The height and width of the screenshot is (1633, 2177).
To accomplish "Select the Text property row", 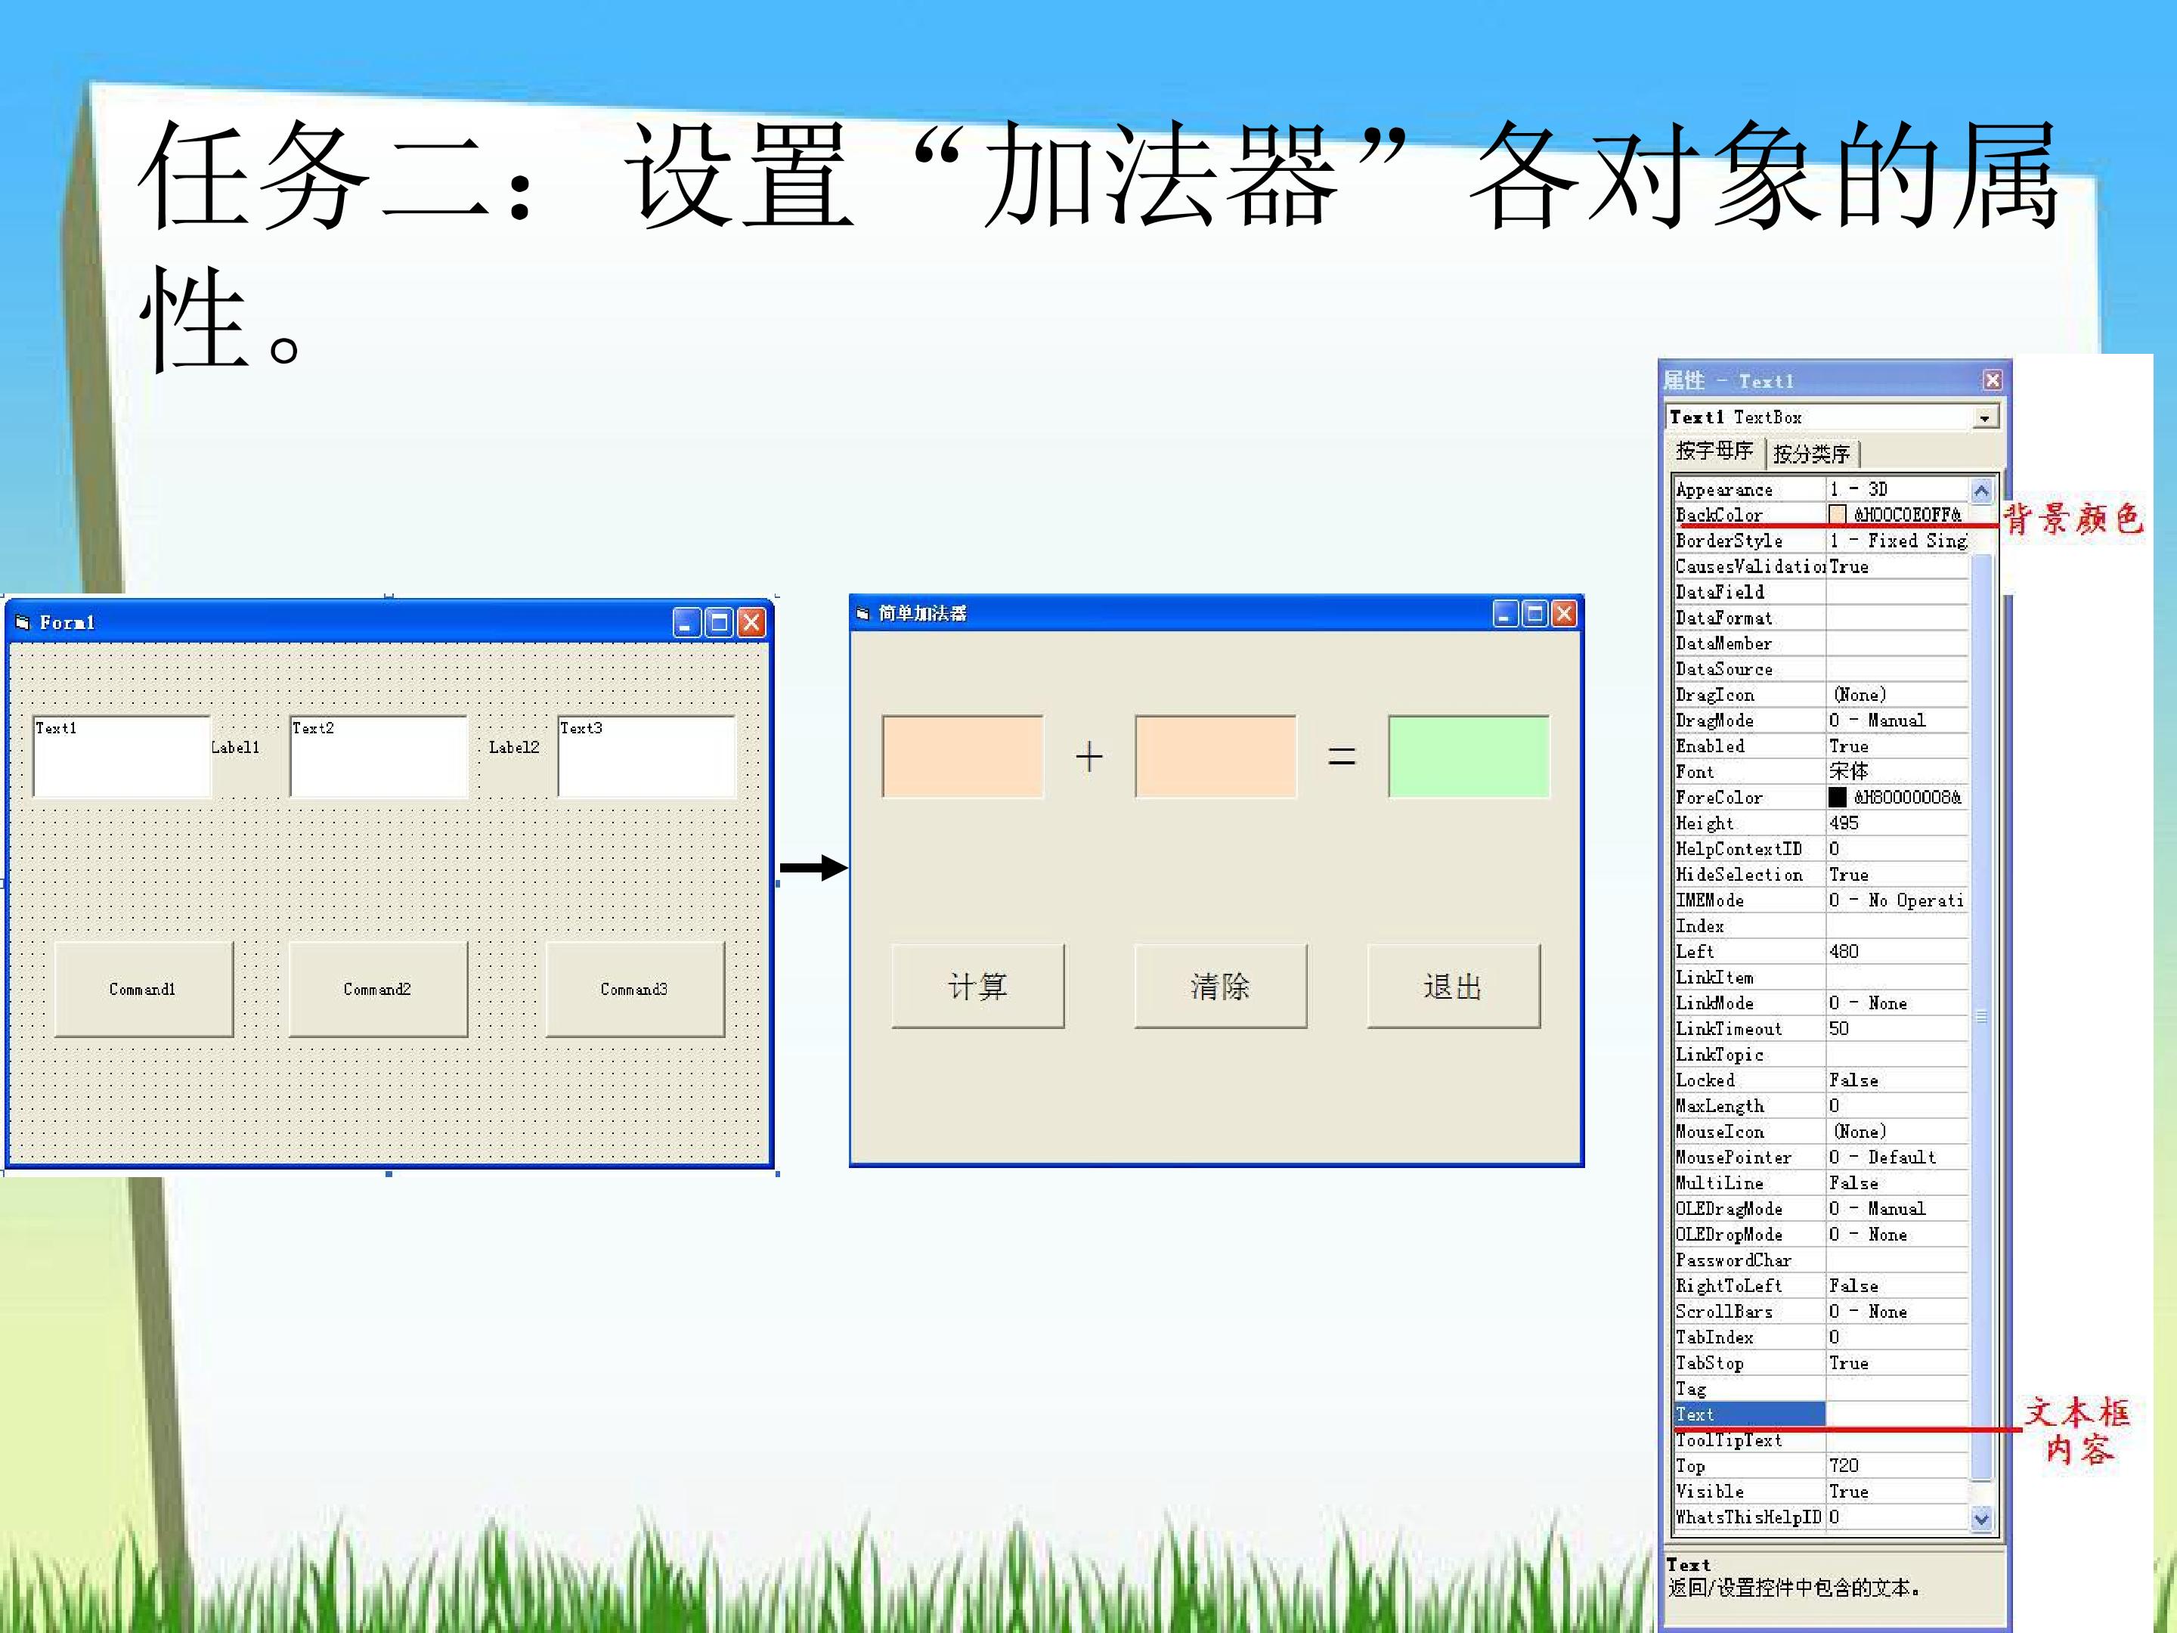I will point(1821,1415).
